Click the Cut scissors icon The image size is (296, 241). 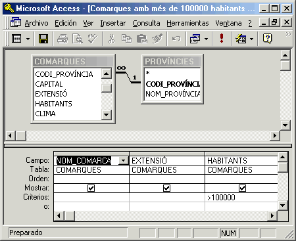coord(112,39)
